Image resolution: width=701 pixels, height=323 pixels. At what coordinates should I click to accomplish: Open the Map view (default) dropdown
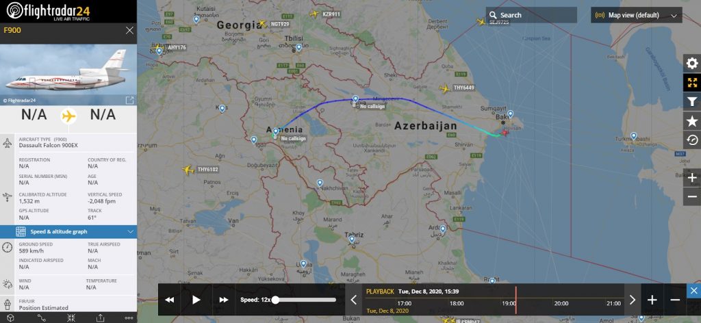pos(636,15)
